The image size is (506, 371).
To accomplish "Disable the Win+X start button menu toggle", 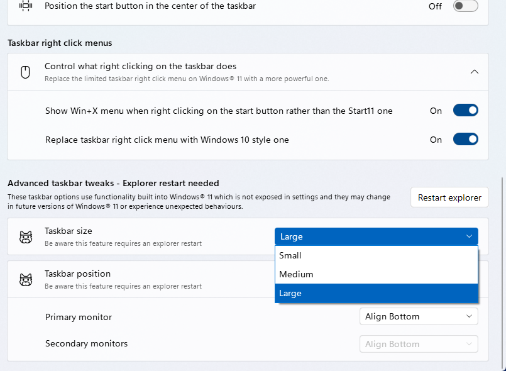I will [x=465, y=110].
